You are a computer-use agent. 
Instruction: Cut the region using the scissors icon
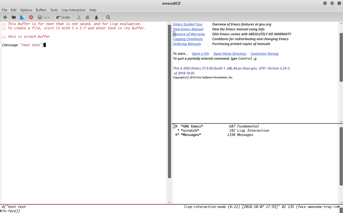pos(78,17)
